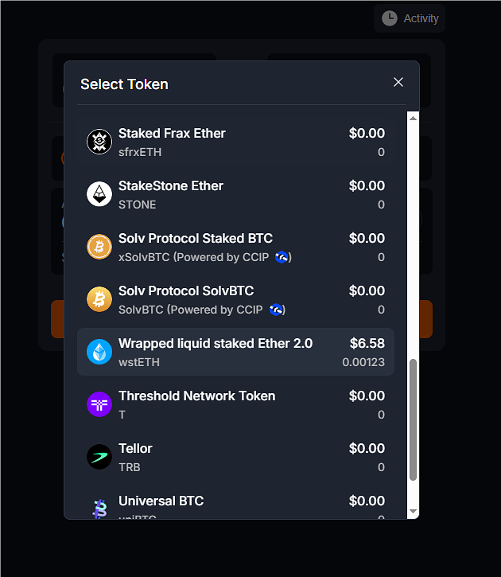Click CCIP badge icon next to xSolvBTC
The width and height of the screenshot is (501, 577).
pos(282,257)
